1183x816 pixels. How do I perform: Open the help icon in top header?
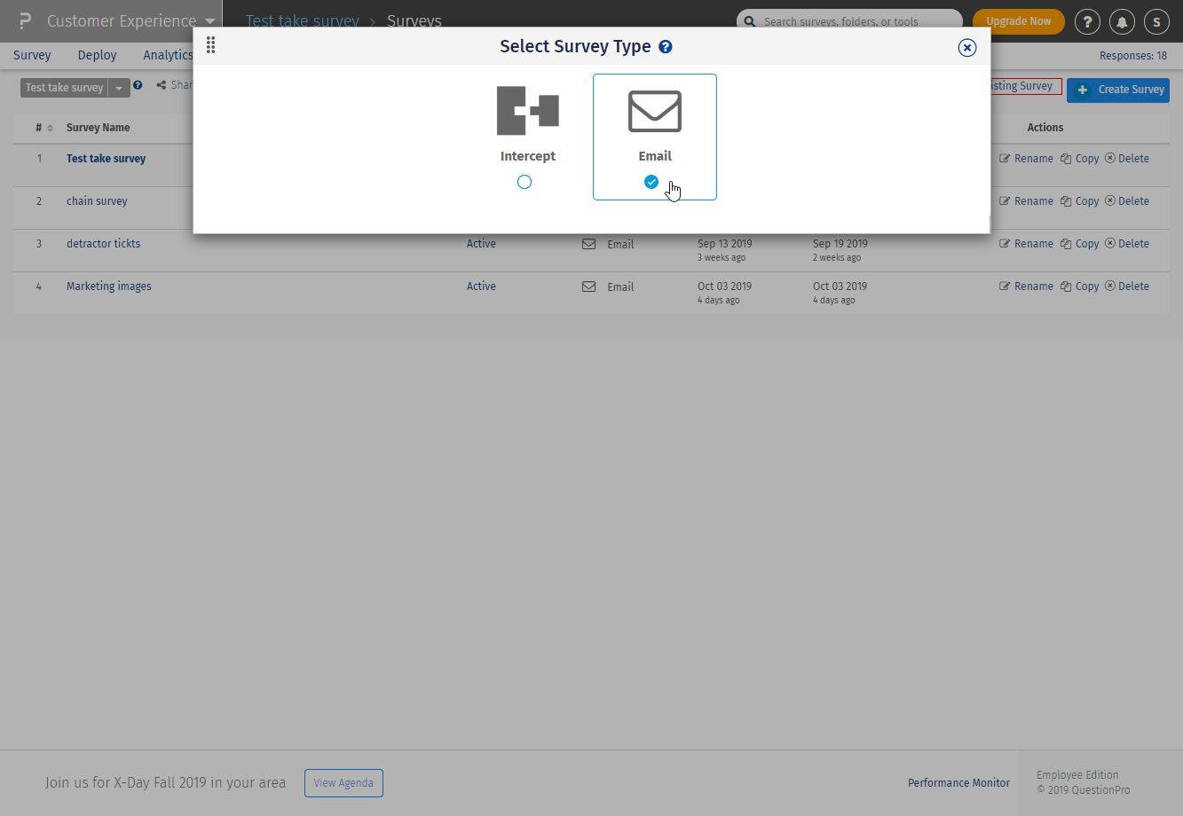click(1087, 21)
